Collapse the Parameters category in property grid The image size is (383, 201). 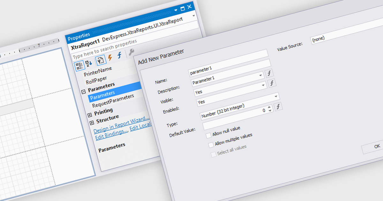coord(84,91)
